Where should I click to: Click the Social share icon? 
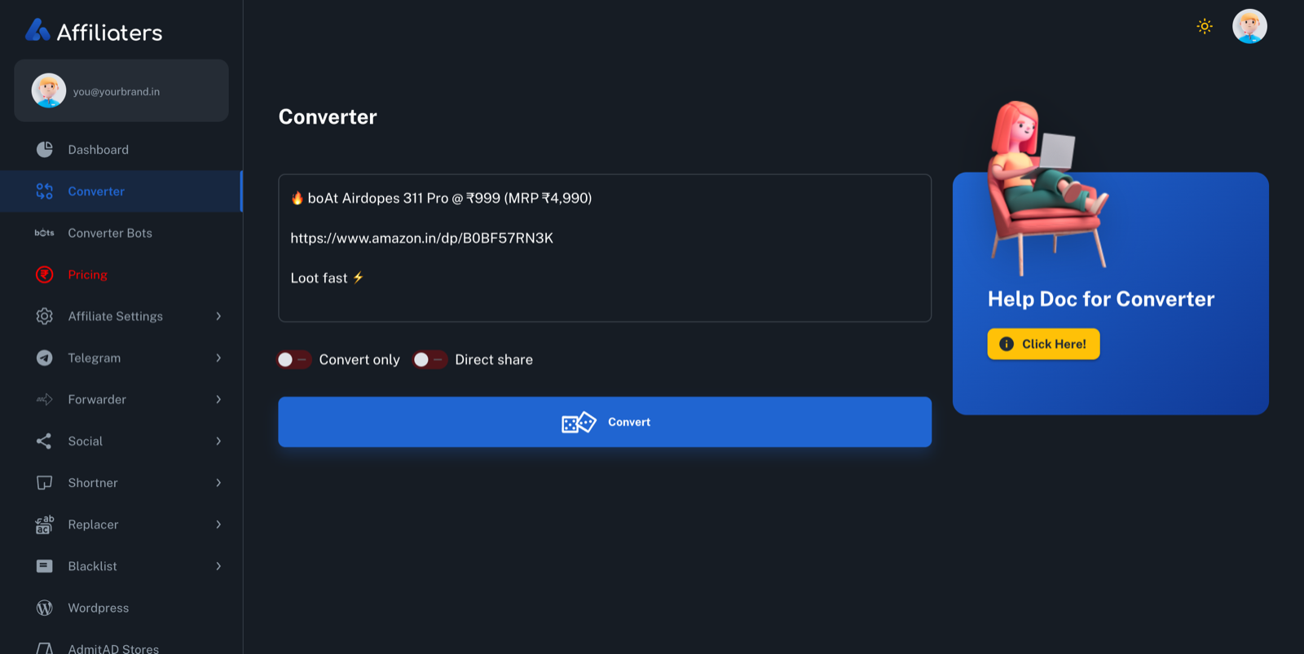tap(44, 441)
